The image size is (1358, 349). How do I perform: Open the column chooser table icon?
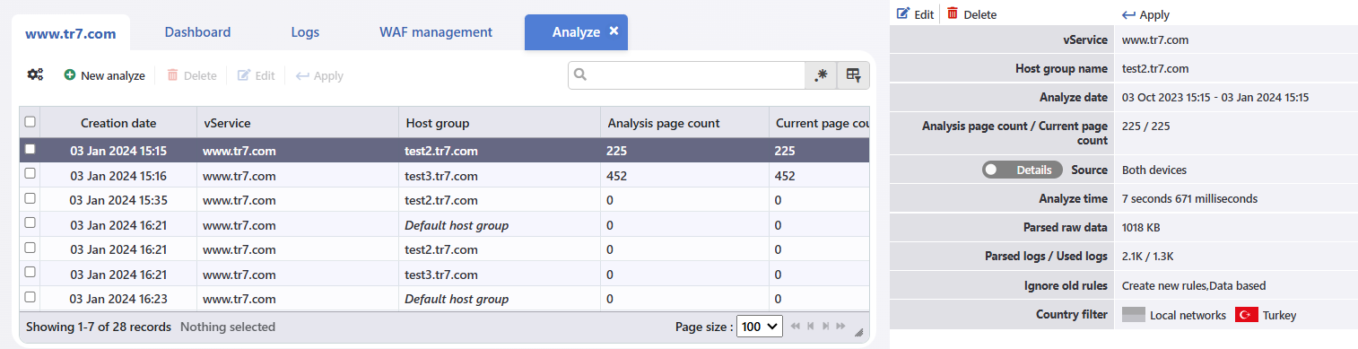tap(853, 75)
